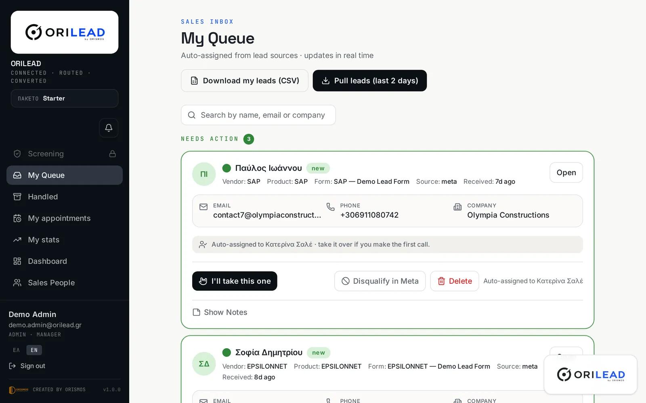
Task: Go to Handled in the sidebar
Action: pos(65,197)
